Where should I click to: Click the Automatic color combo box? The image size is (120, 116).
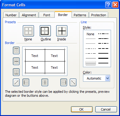(x=97, y=78)
